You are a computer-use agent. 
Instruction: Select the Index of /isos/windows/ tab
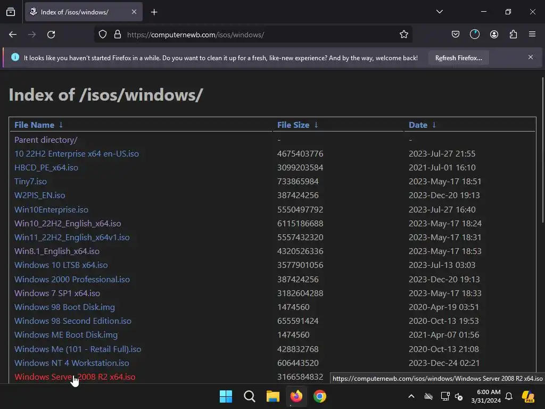84,12
